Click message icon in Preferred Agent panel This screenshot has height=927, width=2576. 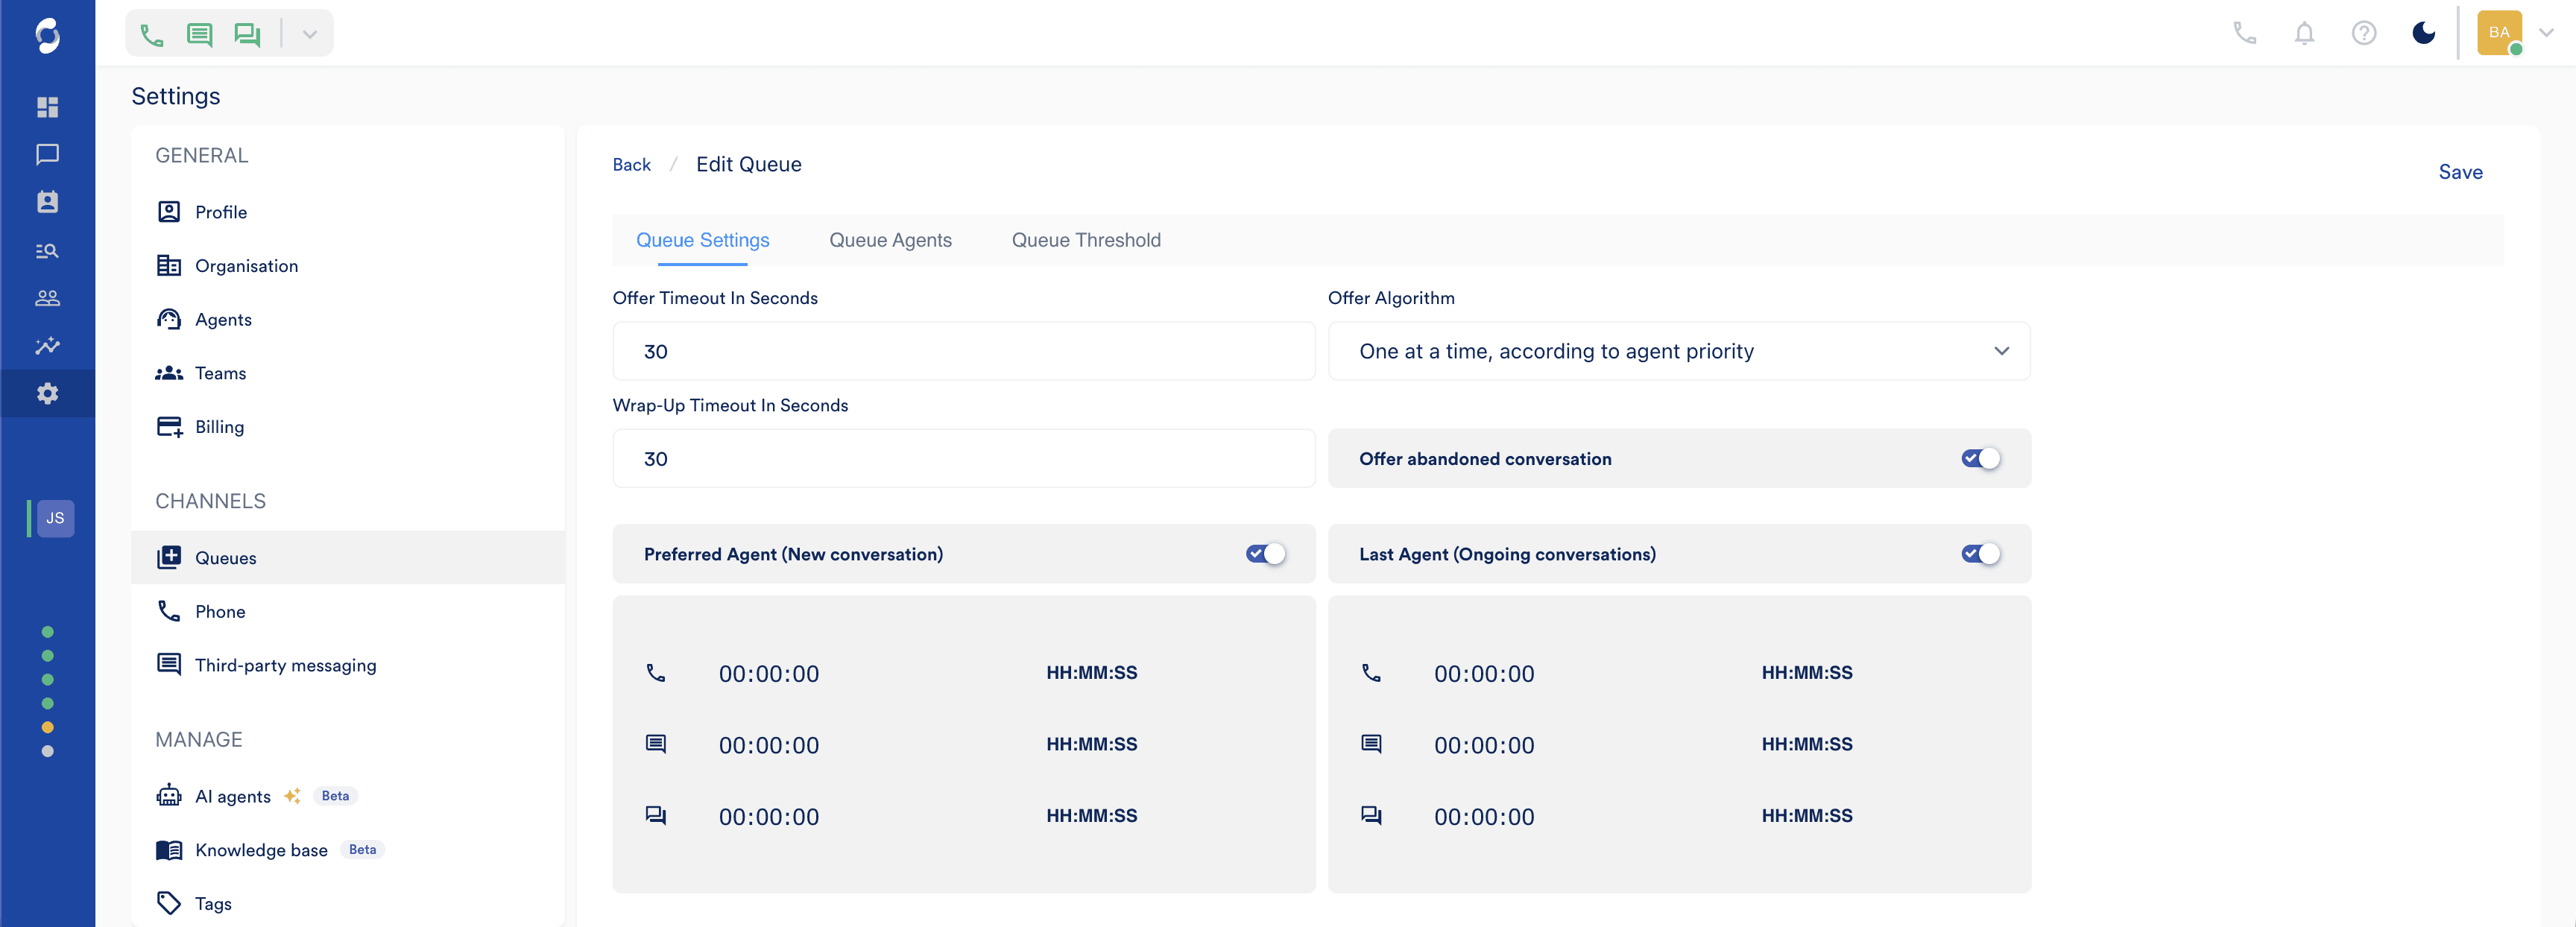click(x=655, y=744)
